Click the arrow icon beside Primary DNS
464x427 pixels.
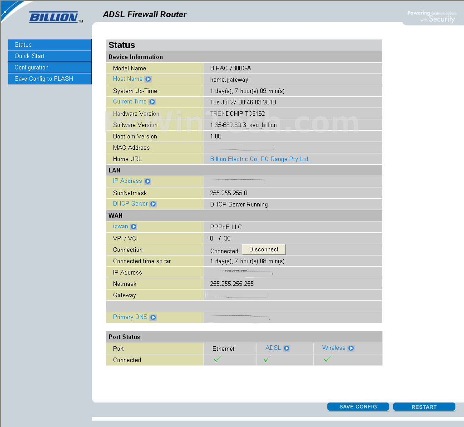point(153,317)
